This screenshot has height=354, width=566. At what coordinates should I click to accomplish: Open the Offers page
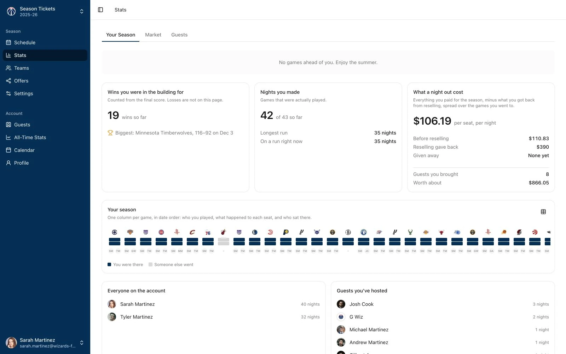(45, 81)
